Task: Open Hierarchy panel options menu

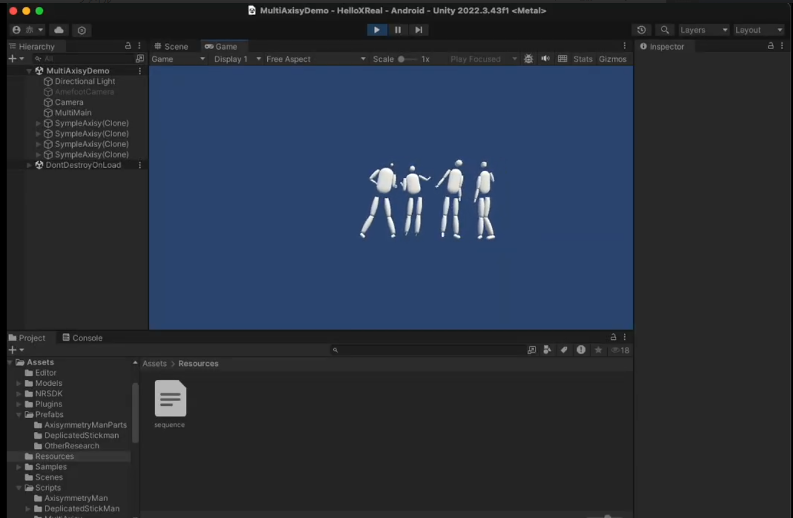Action: pos(139,46)
